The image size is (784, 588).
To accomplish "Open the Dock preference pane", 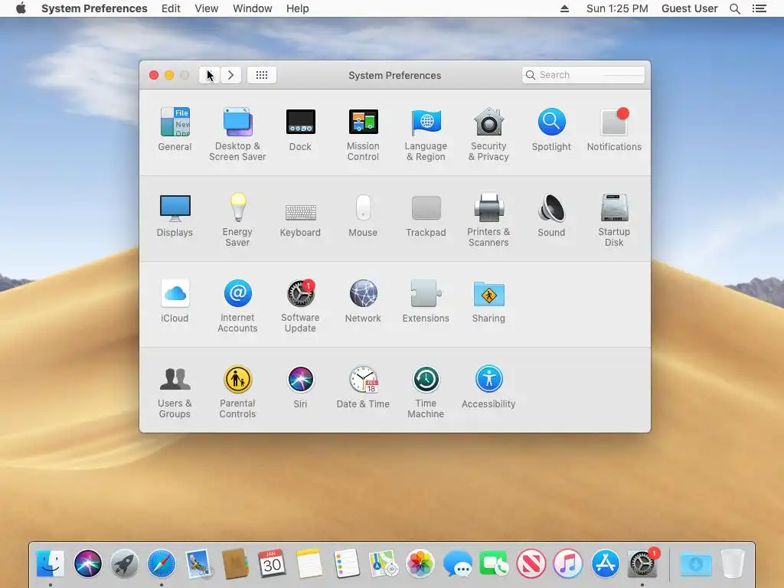I will pos(300,129).
